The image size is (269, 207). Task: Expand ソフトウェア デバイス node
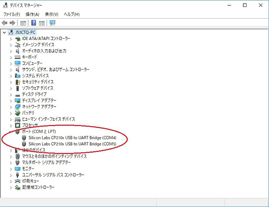11,89
